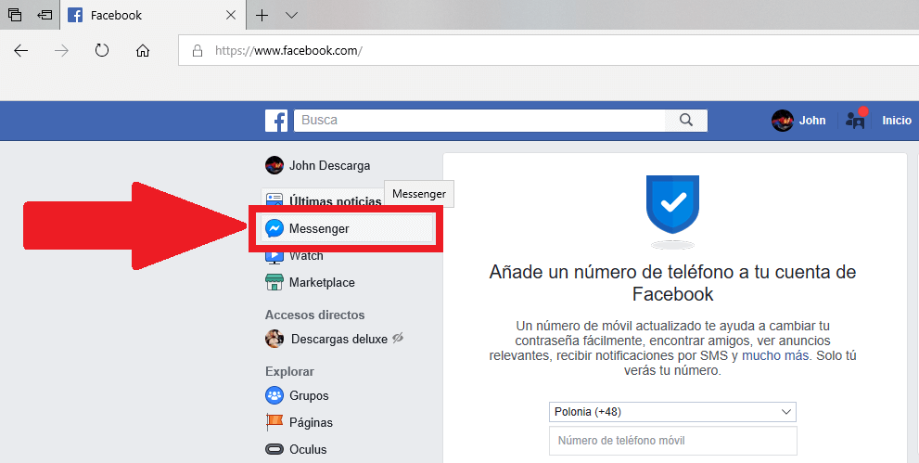Screen dimensions: 919x463
Task: Click the address bar URL field
Action: pyautogui.click(x=549, y=50)
